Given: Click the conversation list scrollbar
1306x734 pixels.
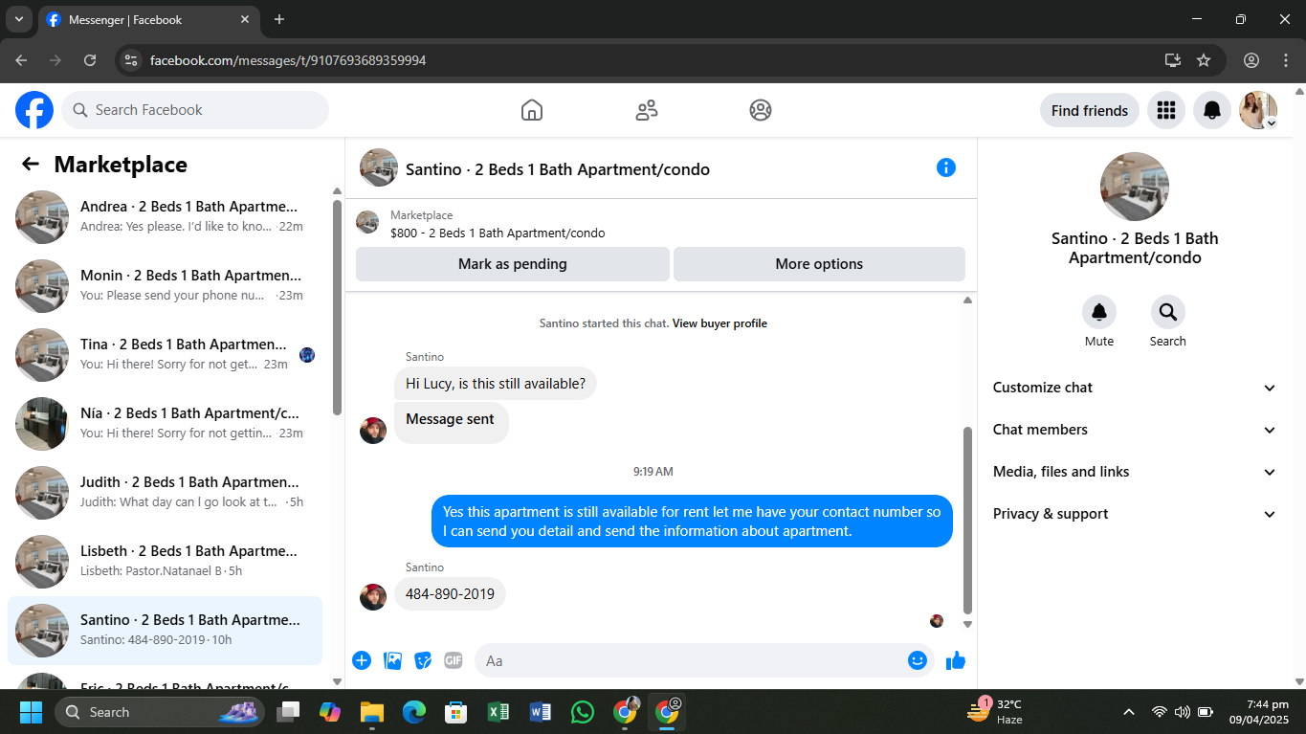Looking at the screenshot, I should pos(337,306).
